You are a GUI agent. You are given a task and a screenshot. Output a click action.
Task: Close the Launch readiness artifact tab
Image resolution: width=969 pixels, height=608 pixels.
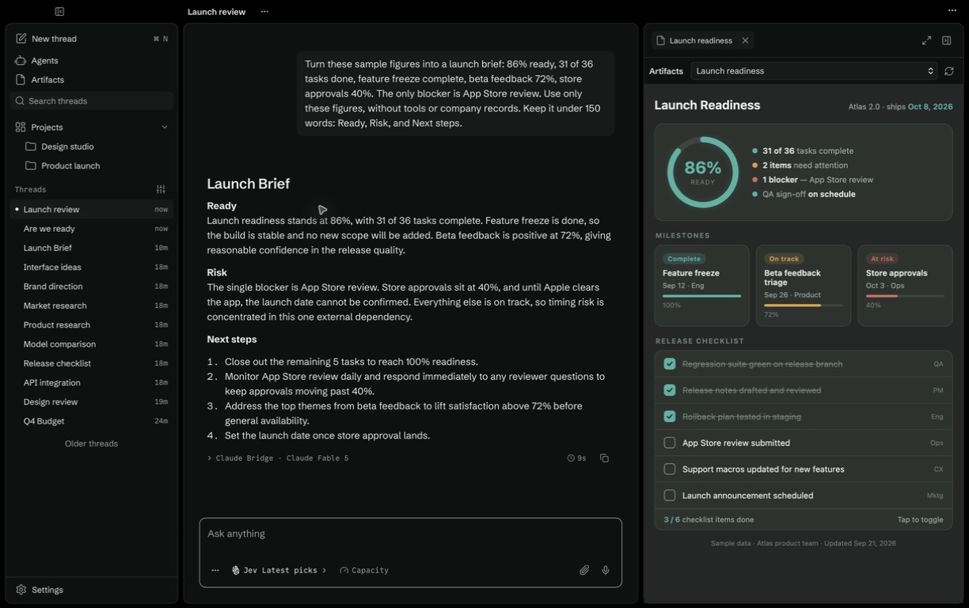coord(745,40)
